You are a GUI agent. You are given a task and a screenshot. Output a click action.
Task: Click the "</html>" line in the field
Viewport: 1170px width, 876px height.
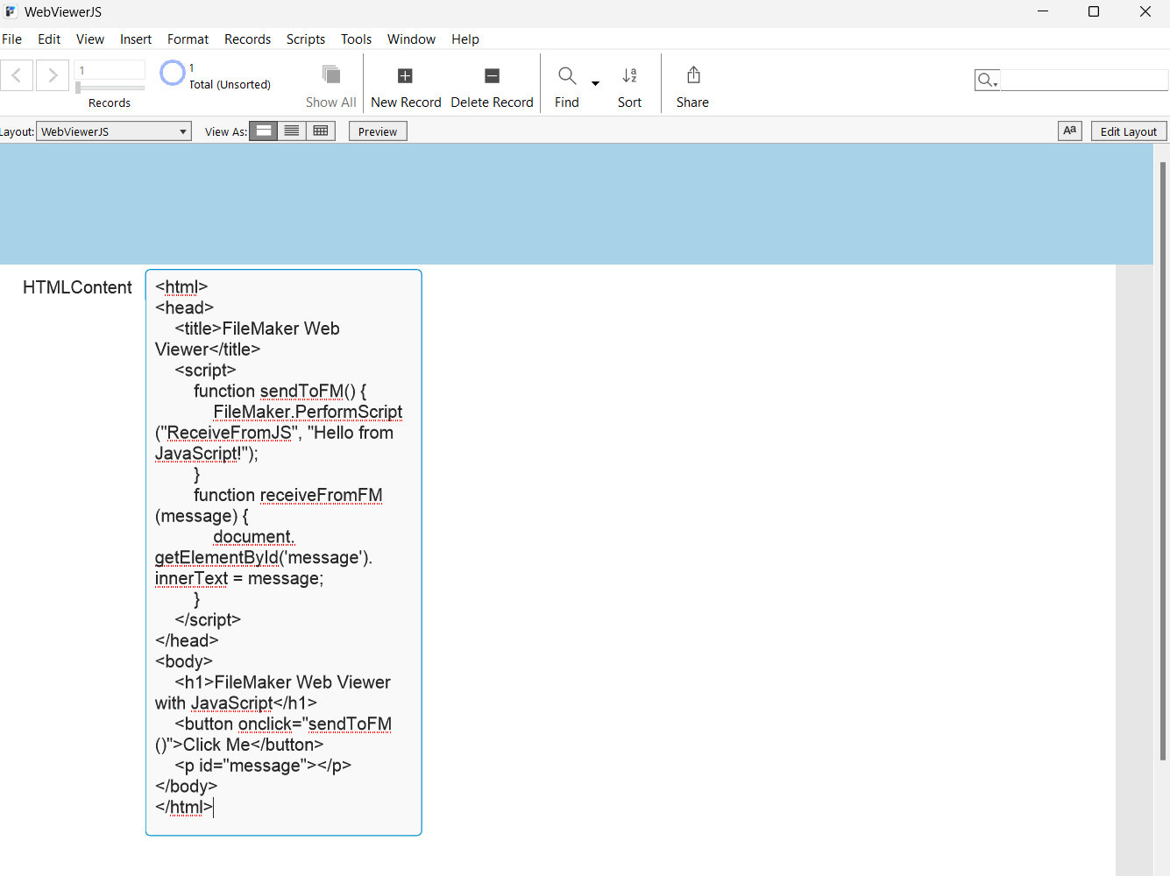184,808
